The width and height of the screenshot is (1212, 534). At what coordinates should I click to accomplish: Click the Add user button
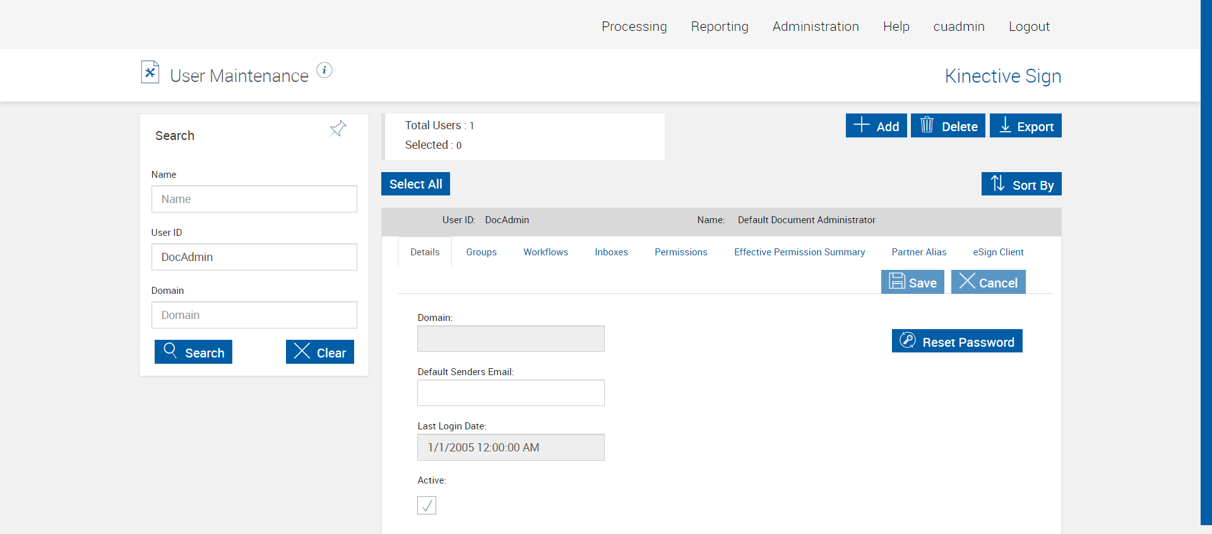point(876,125)
